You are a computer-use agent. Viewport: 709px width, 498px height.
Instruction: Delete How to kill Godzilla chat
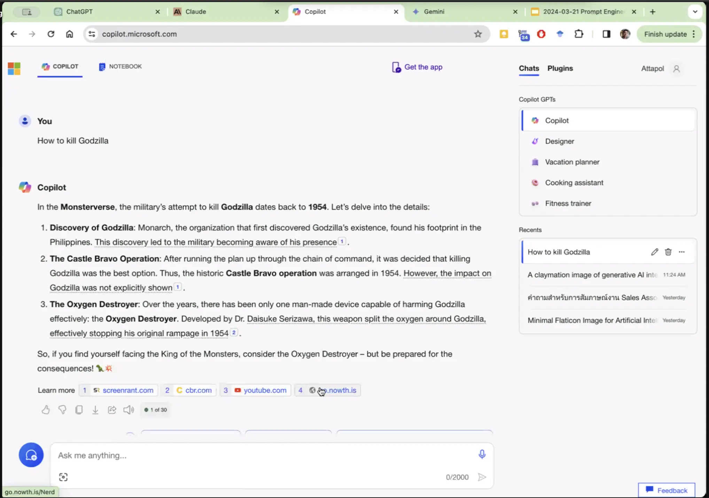[x=668, y=252]
